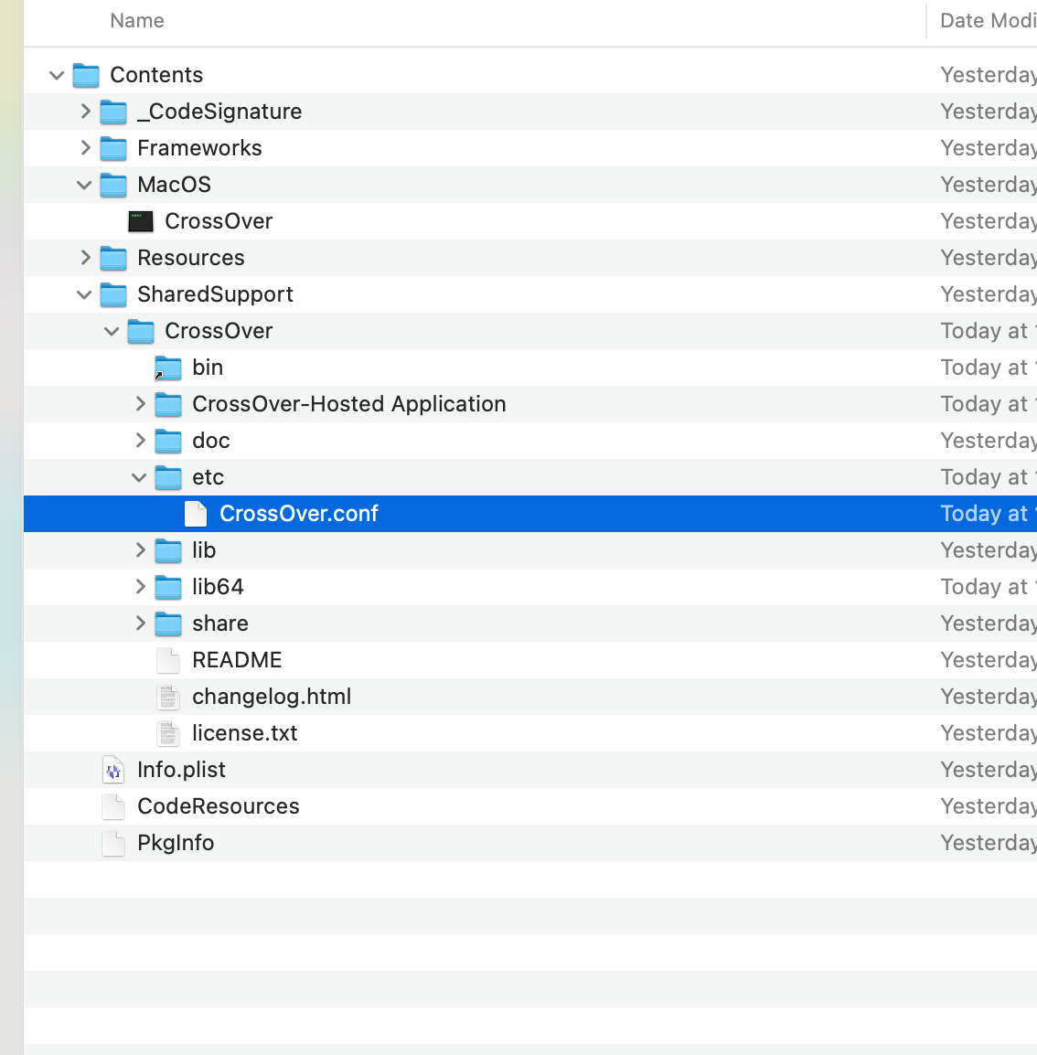Screen dimensions: 1037x1055
Task: Select the _CodeSignature row name
Action: pos(219,112)
